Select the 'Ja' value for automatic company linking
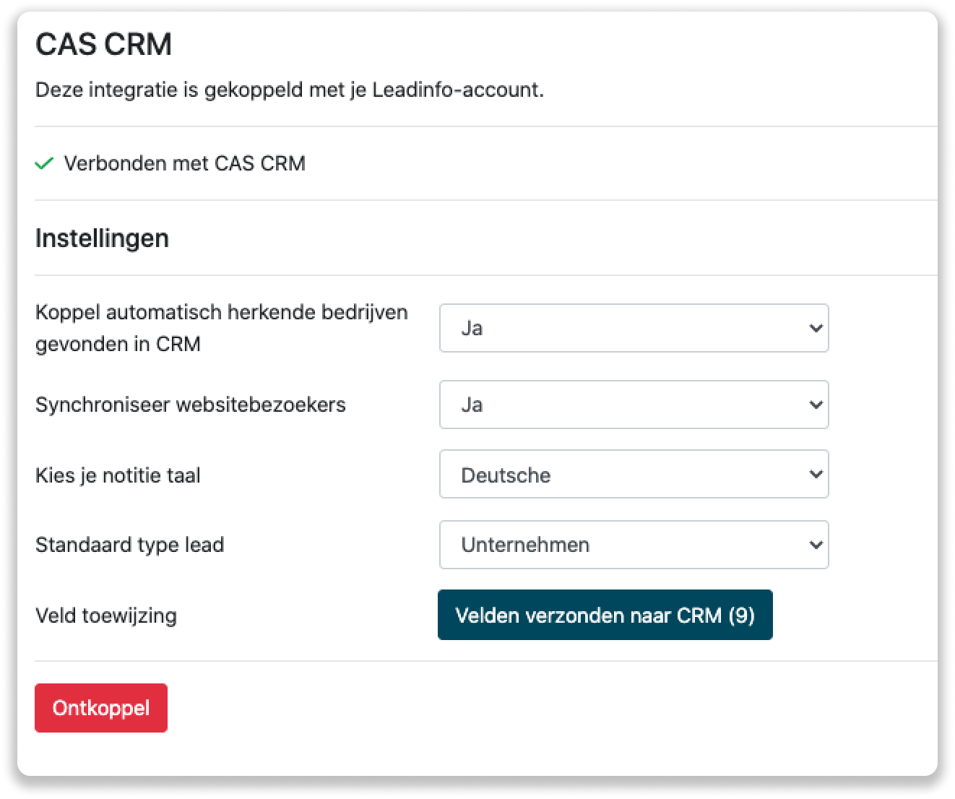Viewport: 955px width, 799px height. click(x=472, y=328)
